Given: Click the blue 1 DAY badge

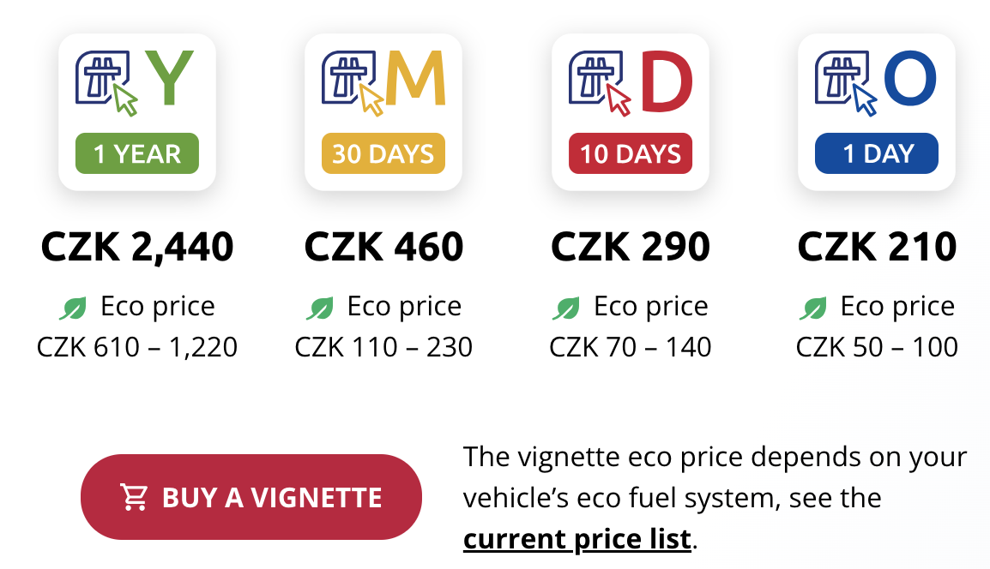Looking at the screenshot, I should pyautogui.click(x=877, y=153).
